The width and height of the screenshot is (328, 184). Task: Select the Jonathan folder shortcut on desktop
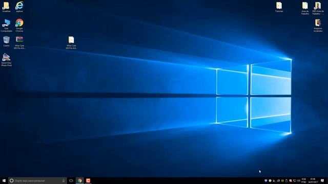[6, 7]
